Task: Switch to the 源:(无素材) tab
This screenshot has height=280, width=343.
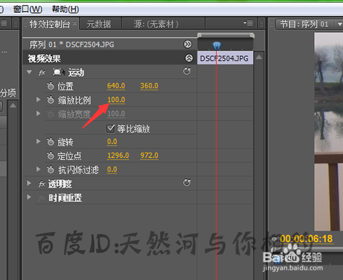Action: [x=156, y=24]
